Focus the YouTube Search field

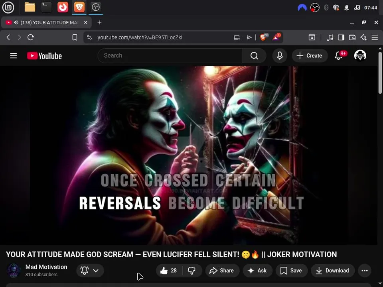[170, 56]
